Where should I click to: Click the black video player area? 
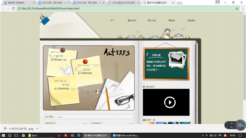[x=166, y=102]
